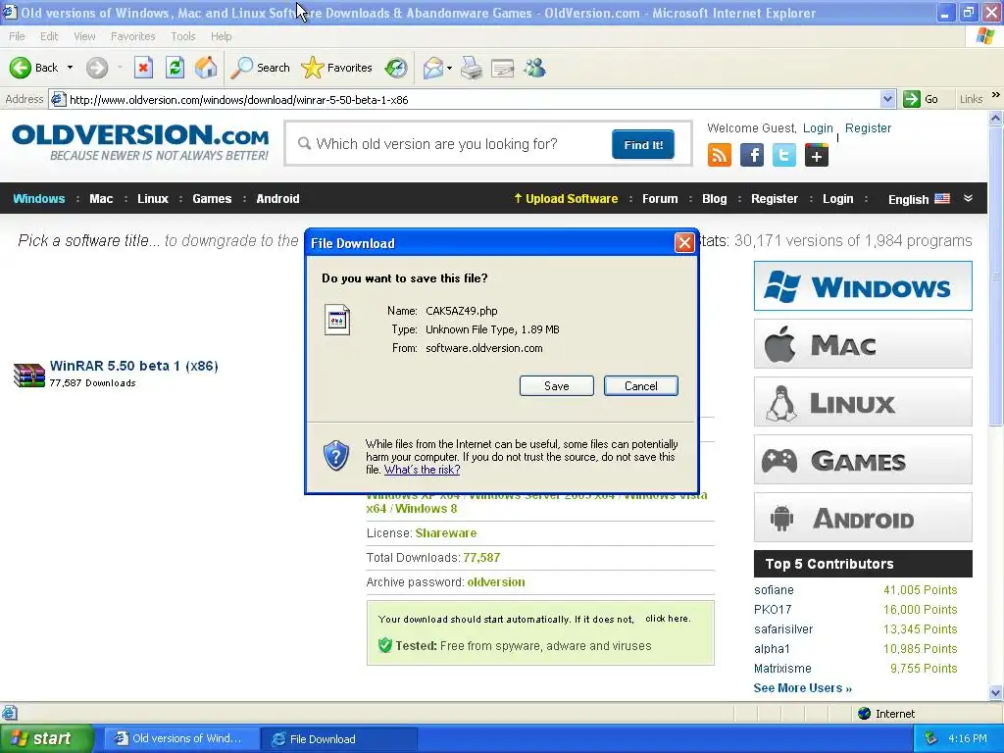Open the Favorites star in toolbar
This screenshot has width=1004, height=753.
point(337,68)
